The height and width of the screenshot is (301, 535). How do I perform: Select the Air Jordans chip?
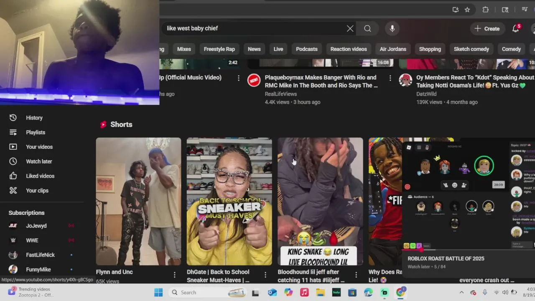pos(393,49)
